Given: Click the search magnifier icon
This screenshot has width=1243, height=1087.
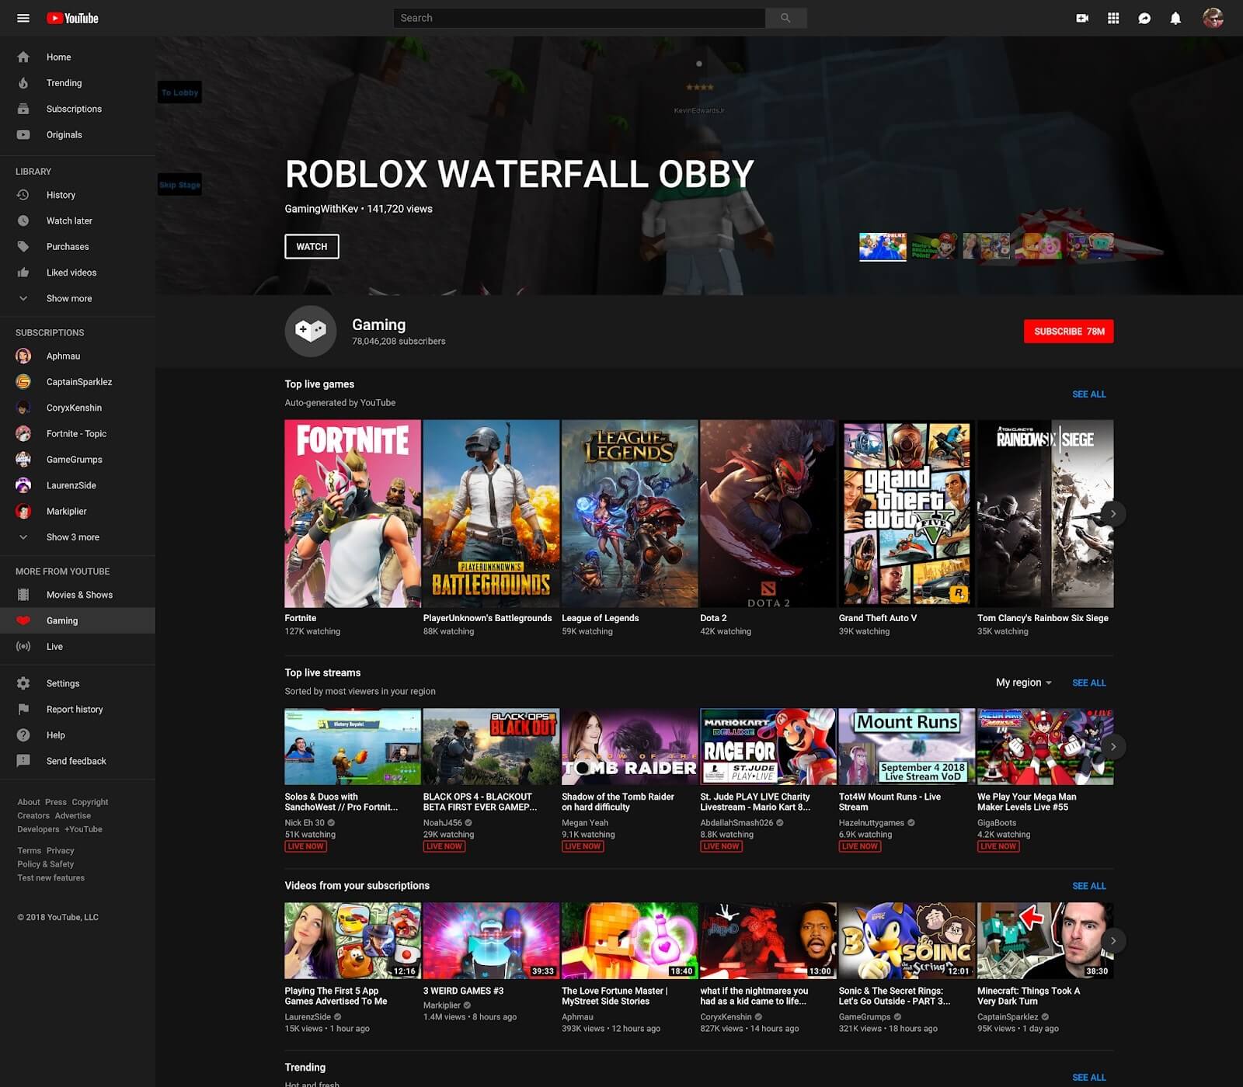Looking at the screenshot, I should [x=785, y=17].
